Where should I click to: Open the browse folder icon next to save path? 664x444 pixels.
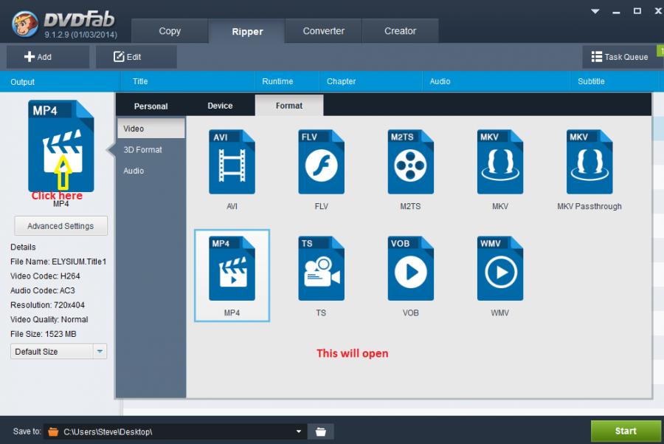(321, 431)
